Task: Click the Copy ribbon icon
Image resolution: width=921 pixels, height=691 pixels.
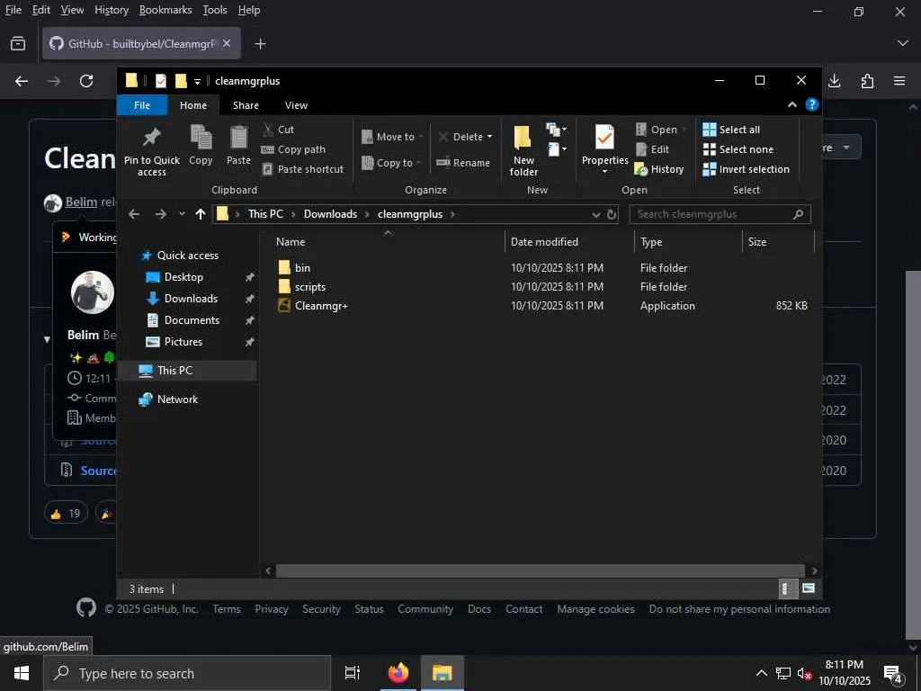Action: click(201, 145)
